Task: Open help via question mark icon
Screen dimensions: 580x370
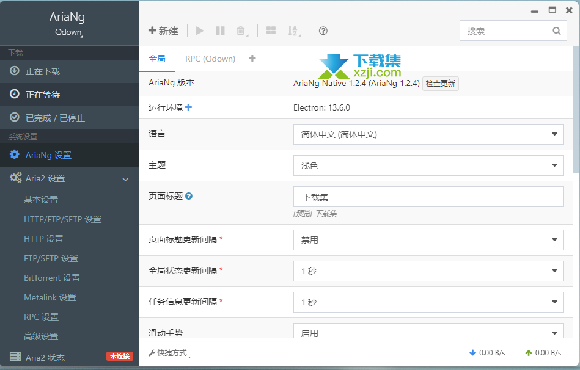Action: pyautogui.click(x=323, y=31)
